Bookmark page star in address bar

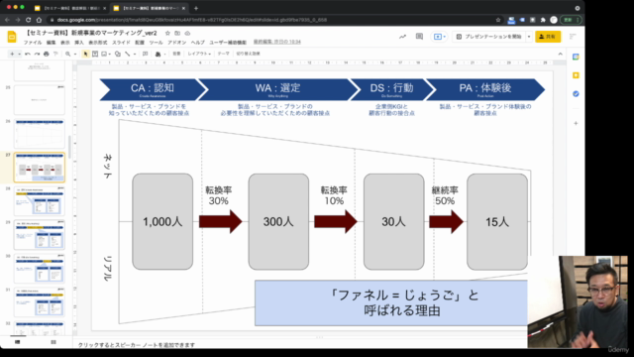[x=498, y=20]
